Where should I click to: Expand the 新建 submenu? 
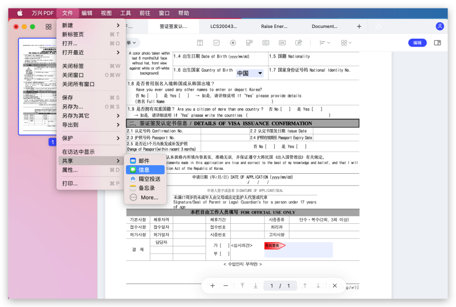[91, 25]
